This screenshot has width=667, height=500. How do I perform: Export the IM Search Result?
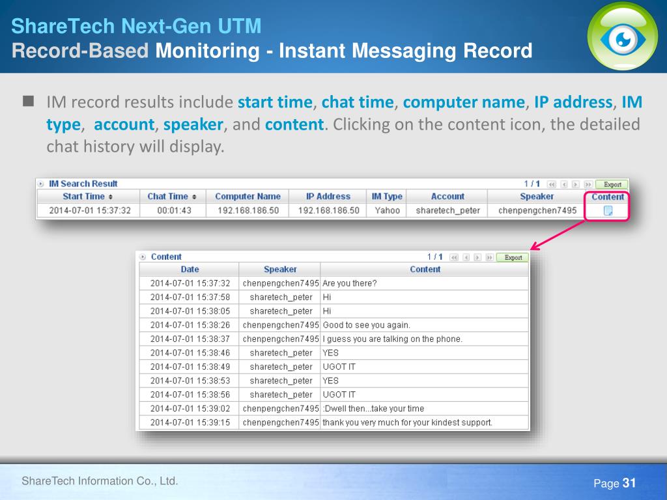point(612,184)
